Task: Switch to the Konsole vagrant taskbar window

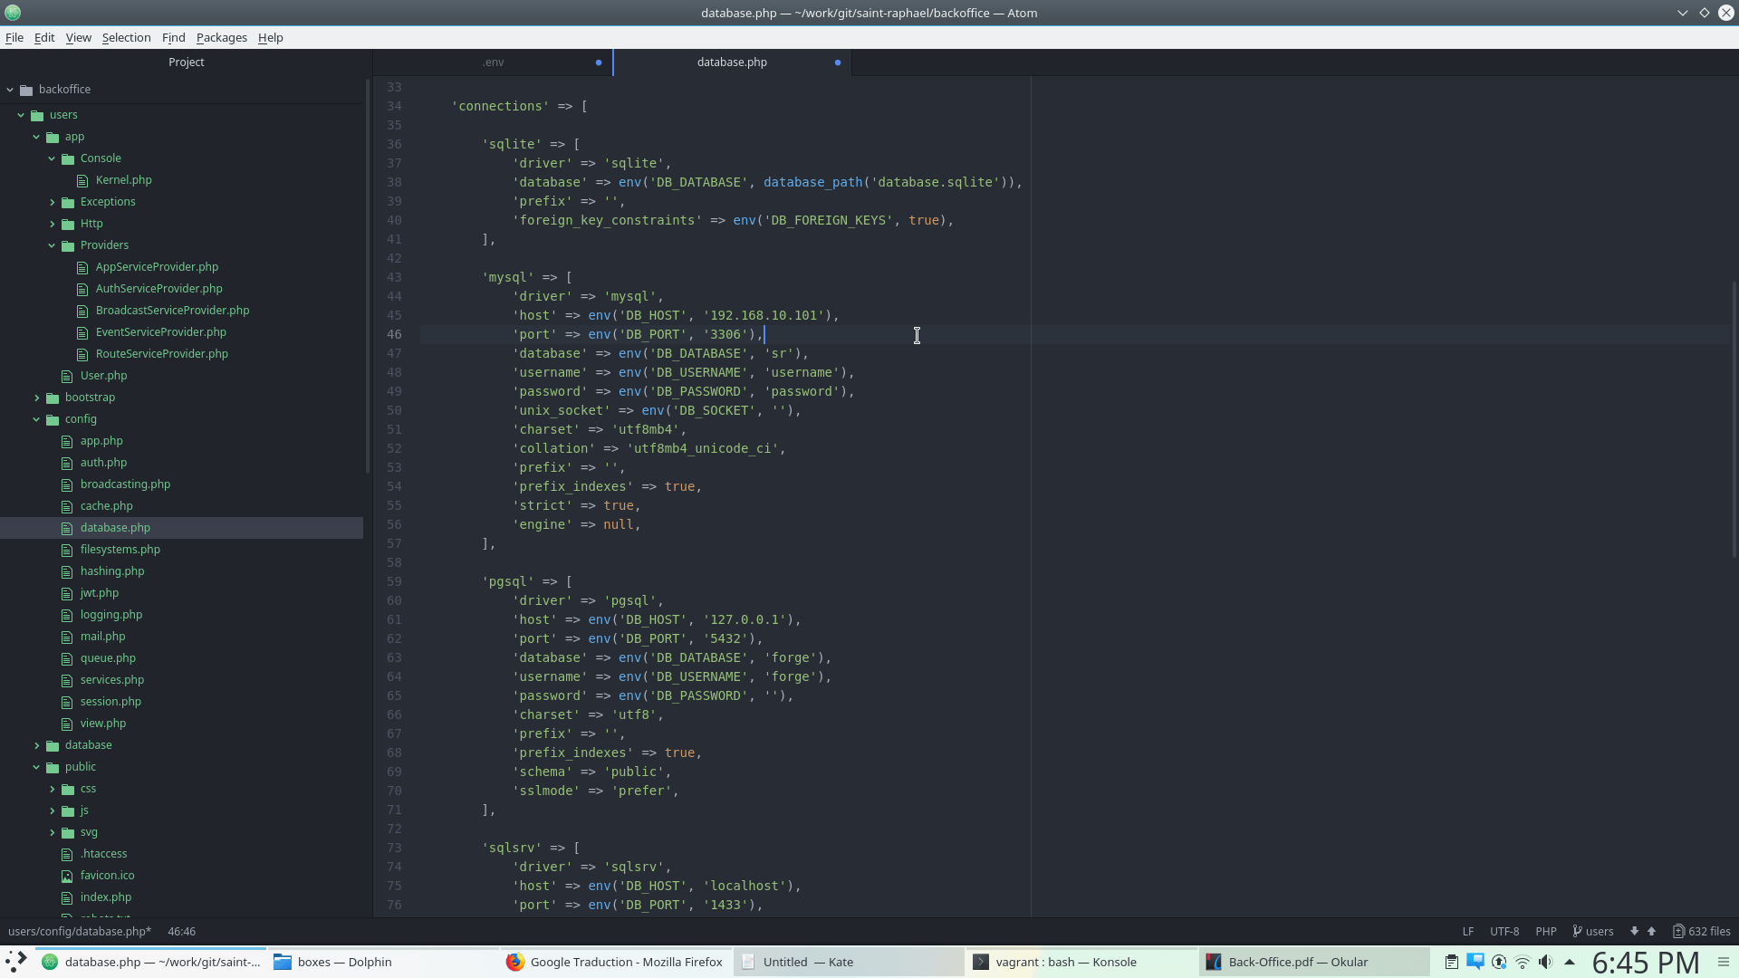Action: pos(1065,962)
